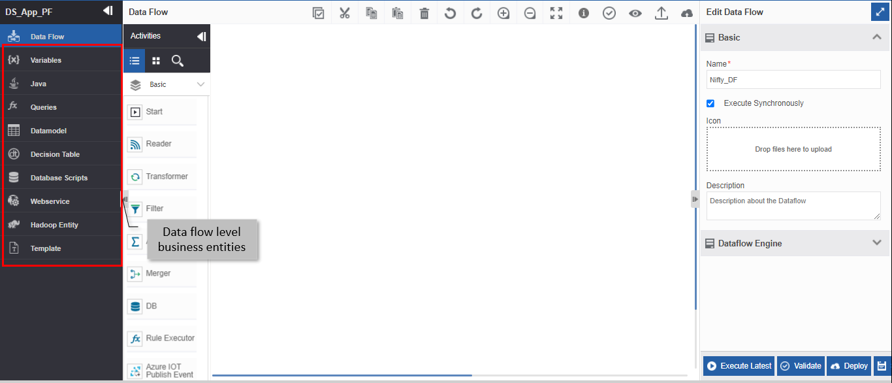
Task: Open the Basic activities category dropdown
Action: click(167, 84)
